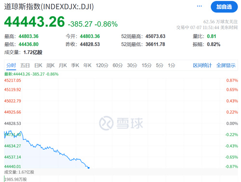Viewport: 241px width, 182px height.
Task: Select the 月K monthly chart tab
Action: [x=63, y=65]
